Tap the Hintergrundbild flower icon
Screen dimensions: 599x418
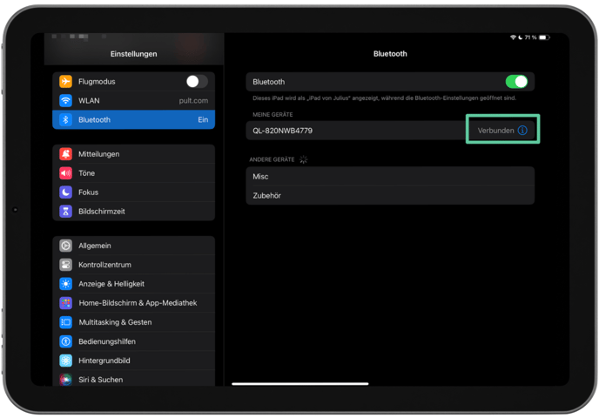(65, 361)
